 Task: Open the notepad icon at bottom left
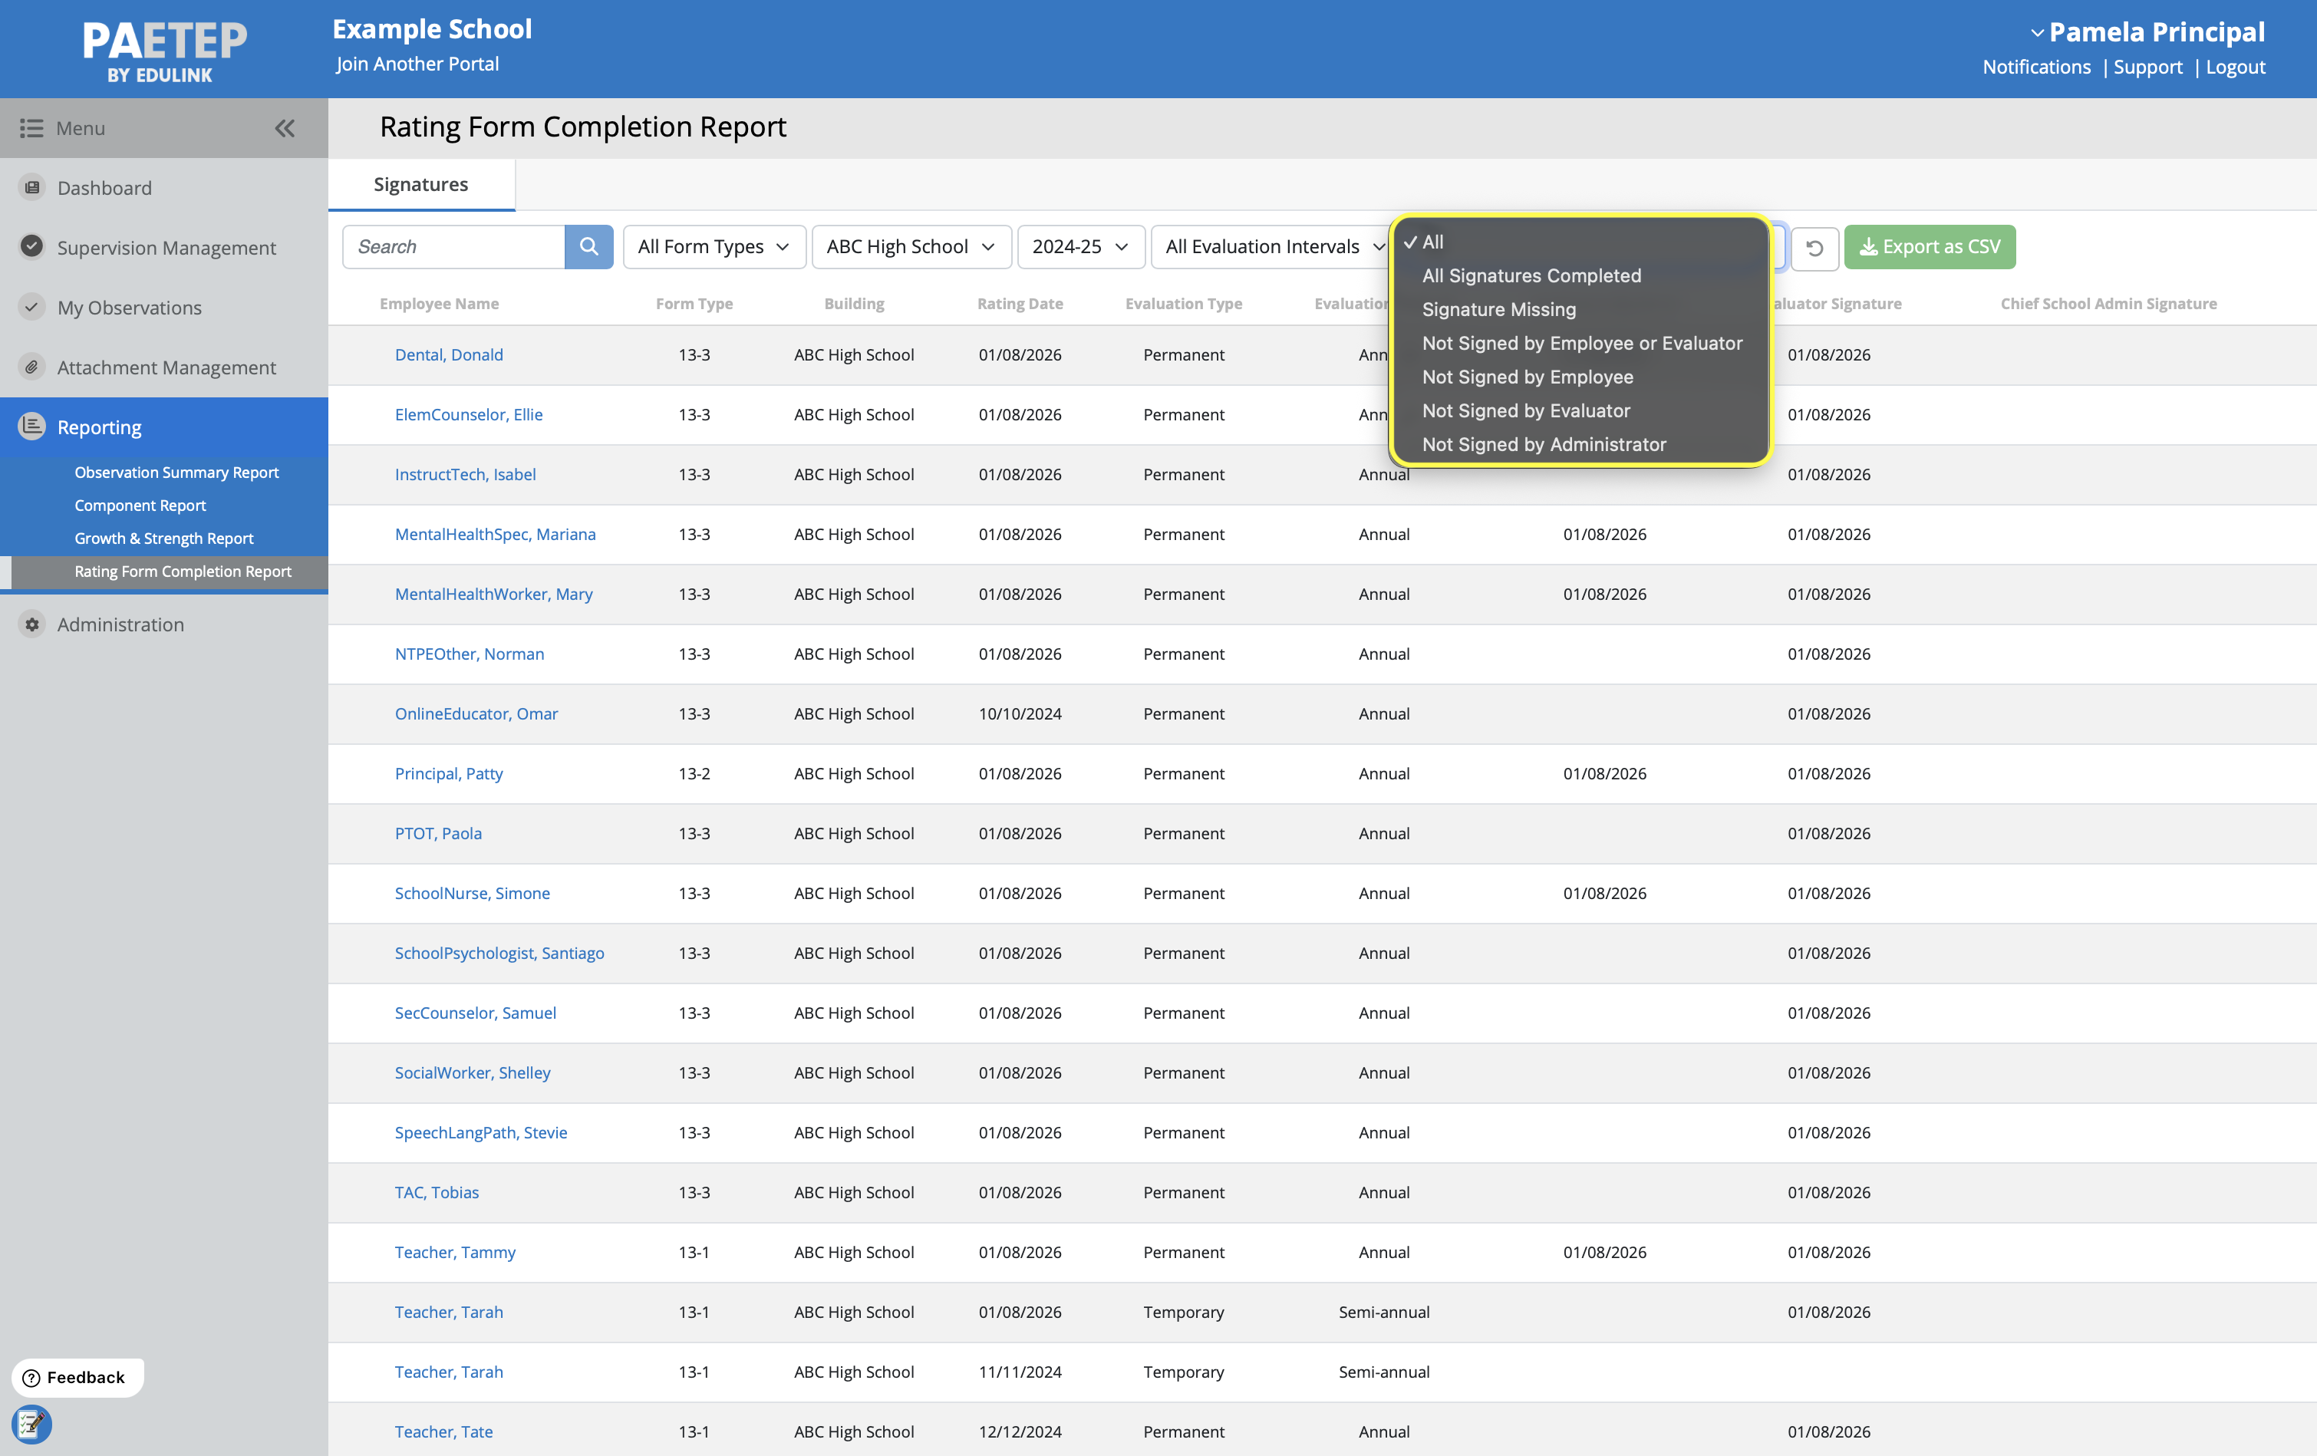[31, 1423]
